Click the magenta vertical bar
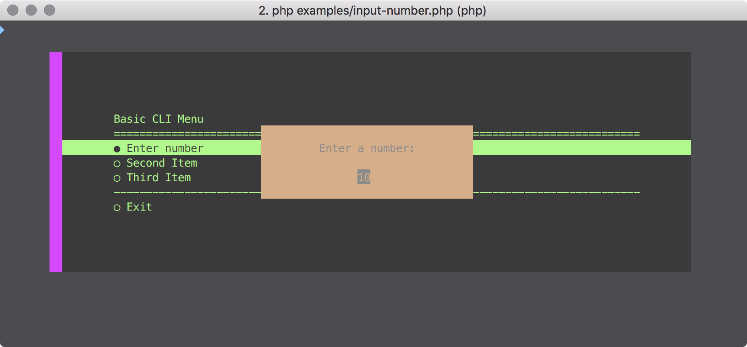Image resolution: width=747 pixels, height=347 pixels. [x=56, y=162]
